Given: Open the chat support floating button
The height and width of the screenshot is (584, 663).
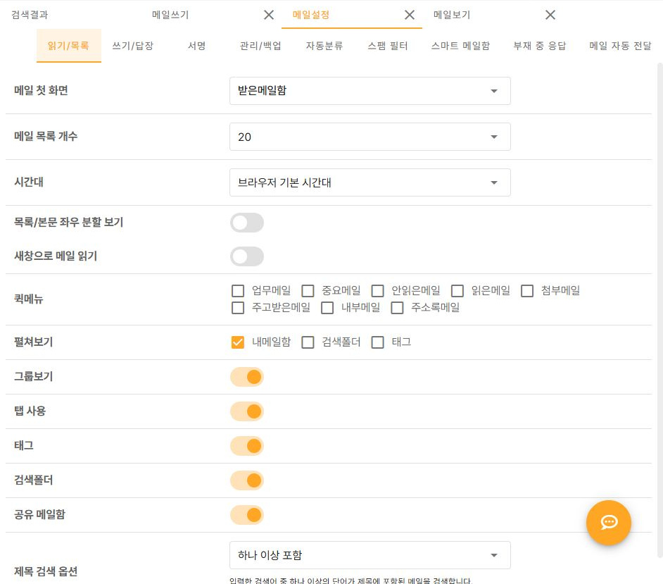Looking at the screenshot, I should tap(608, 522).
